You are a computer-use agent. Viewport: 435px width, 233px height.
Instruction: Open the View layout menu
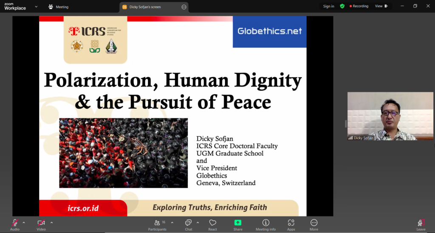pyautogui.click(x=381, y=6)
